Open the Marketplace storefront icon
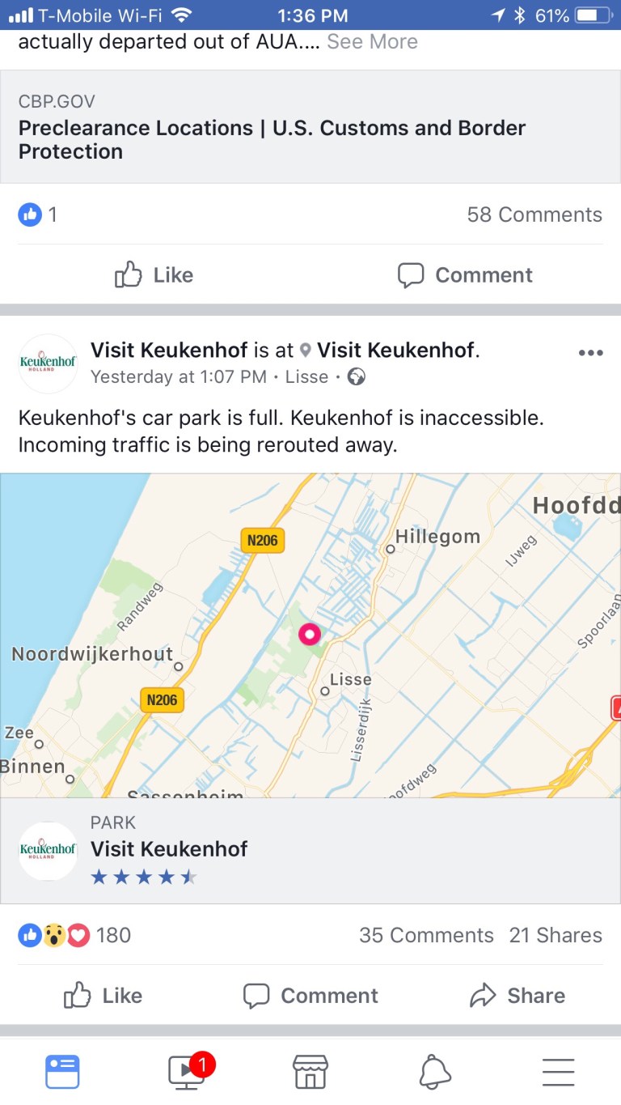The height and width of the screenshot is (1105, 621). pos(310,1071)
